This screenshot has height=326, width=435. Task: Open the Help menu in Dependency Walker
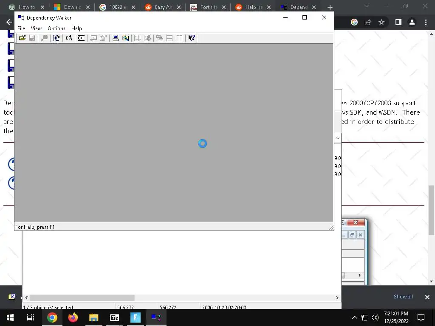click(76, 28)
